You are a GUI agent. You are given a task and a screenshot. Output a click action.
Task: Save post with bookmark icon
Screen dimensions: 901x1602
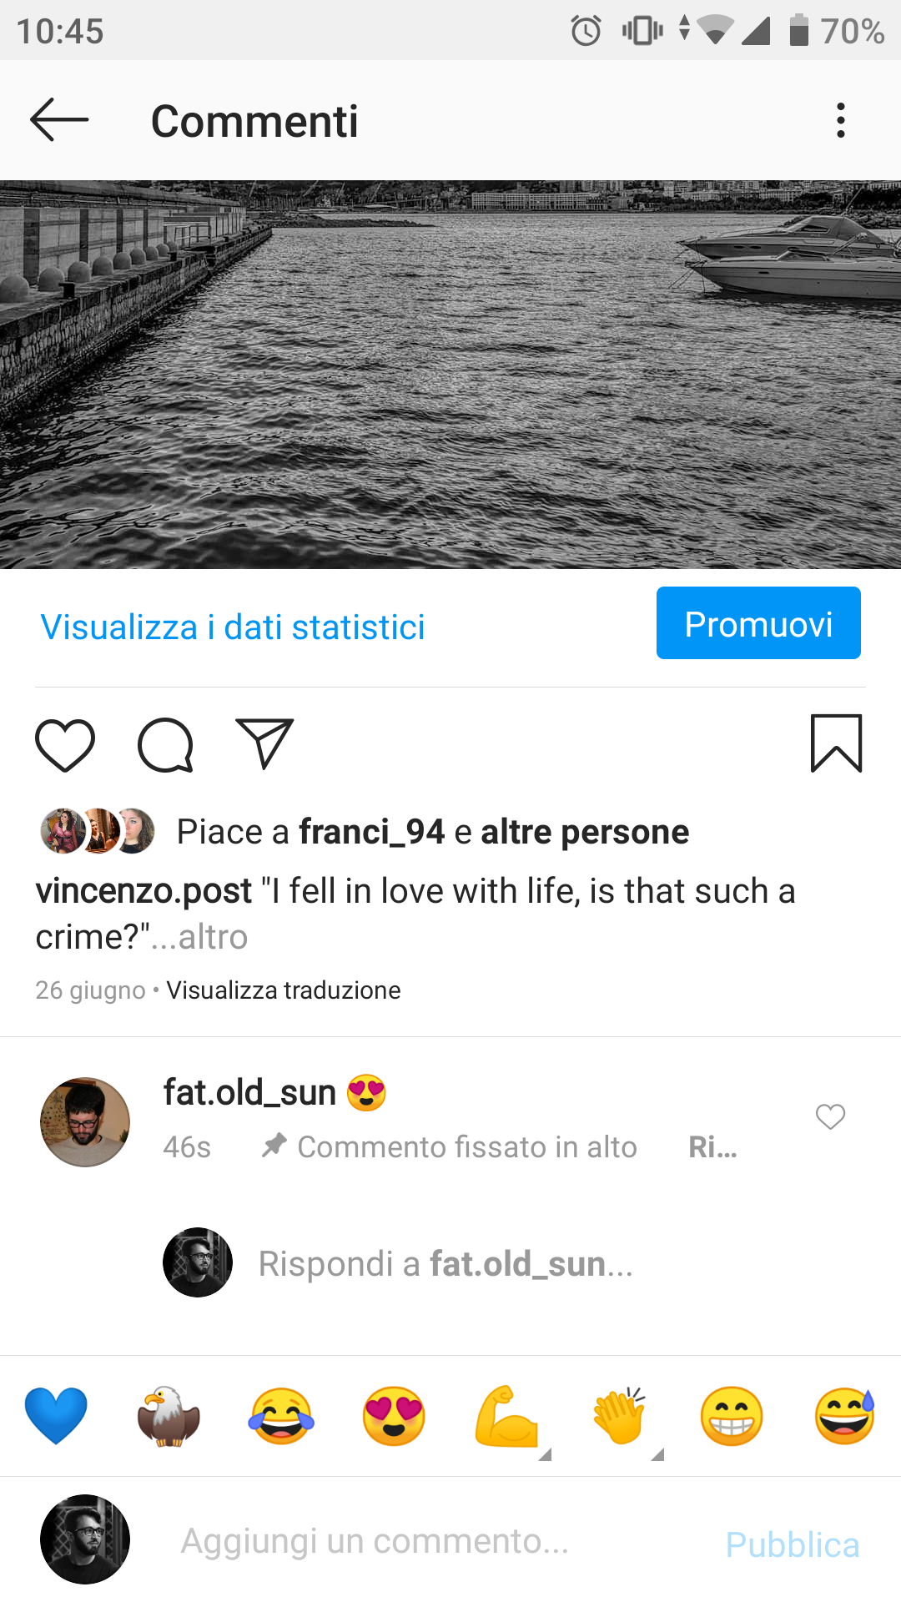[x=836, y=743]
